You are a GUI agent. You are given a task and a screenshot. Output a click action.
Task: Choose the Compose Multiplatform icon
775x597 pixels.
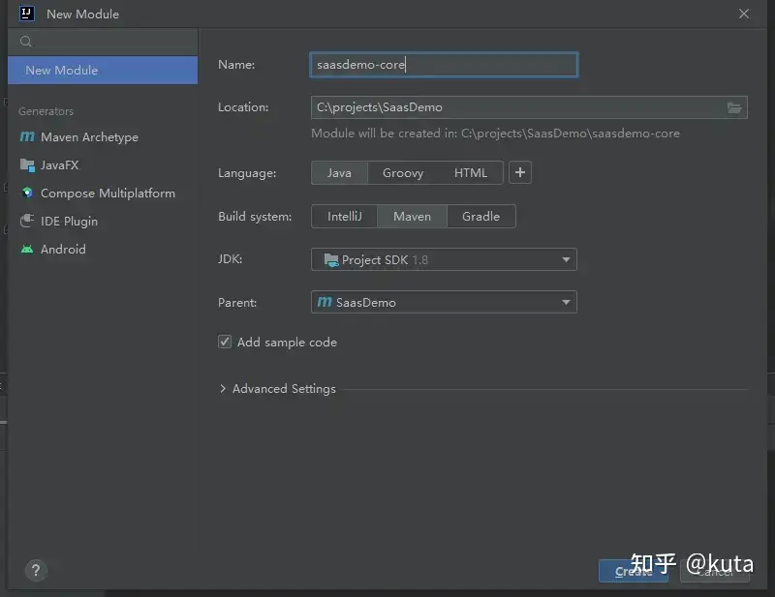27,194
